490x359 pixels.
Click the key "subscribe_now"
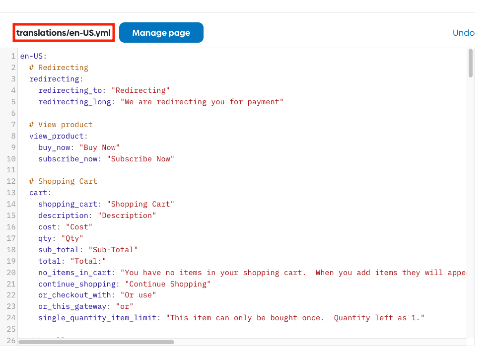coord(68,159)
